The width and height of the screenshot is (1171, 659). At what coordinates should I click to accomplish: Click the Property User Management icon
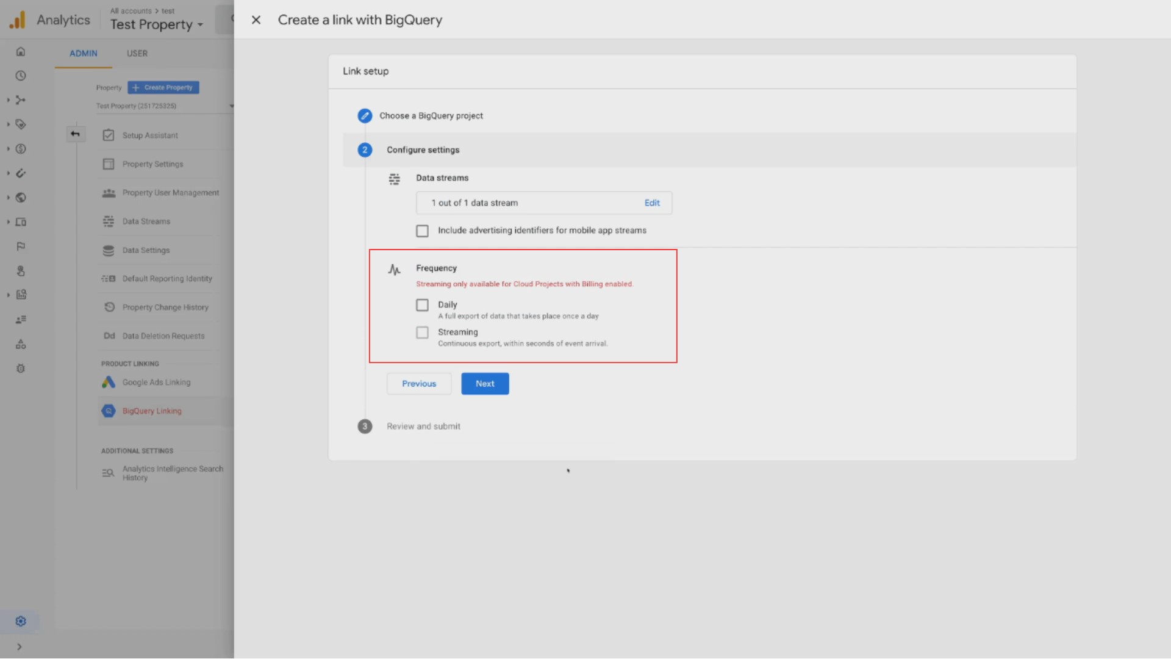click(x=108, y=192)
